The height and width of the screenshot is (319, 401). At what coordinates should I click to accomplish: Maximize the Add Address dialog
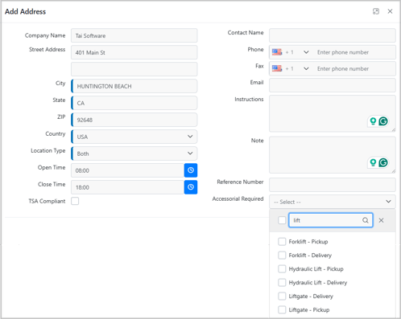point(376,11)
